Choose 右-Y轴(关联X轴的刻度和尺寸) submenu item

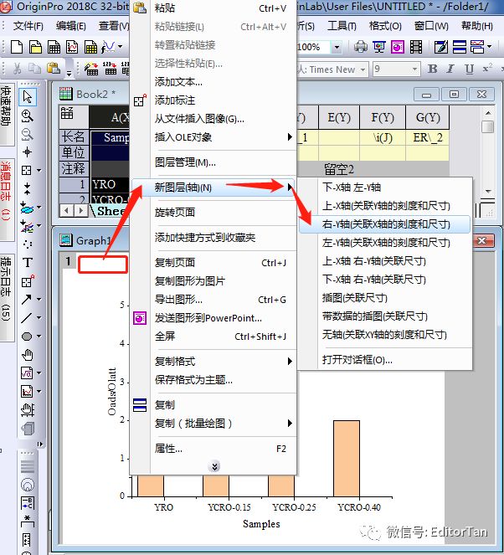(385, 224)
